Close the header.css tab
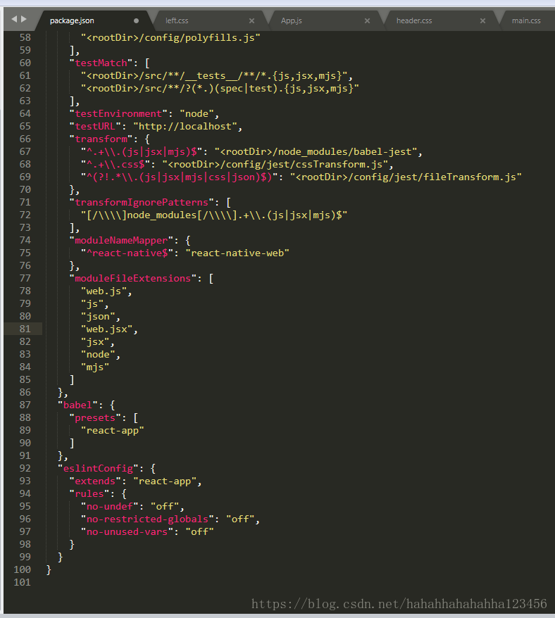The image size is (555, 618). click(483, 20)
